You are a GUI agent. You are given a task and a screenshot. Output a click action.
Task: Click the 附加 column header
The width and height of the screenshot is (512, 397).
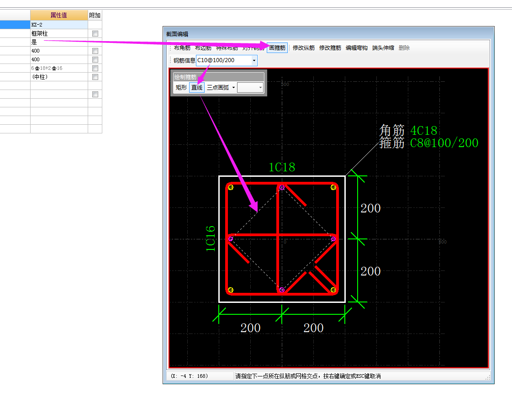tap(95, 16)
